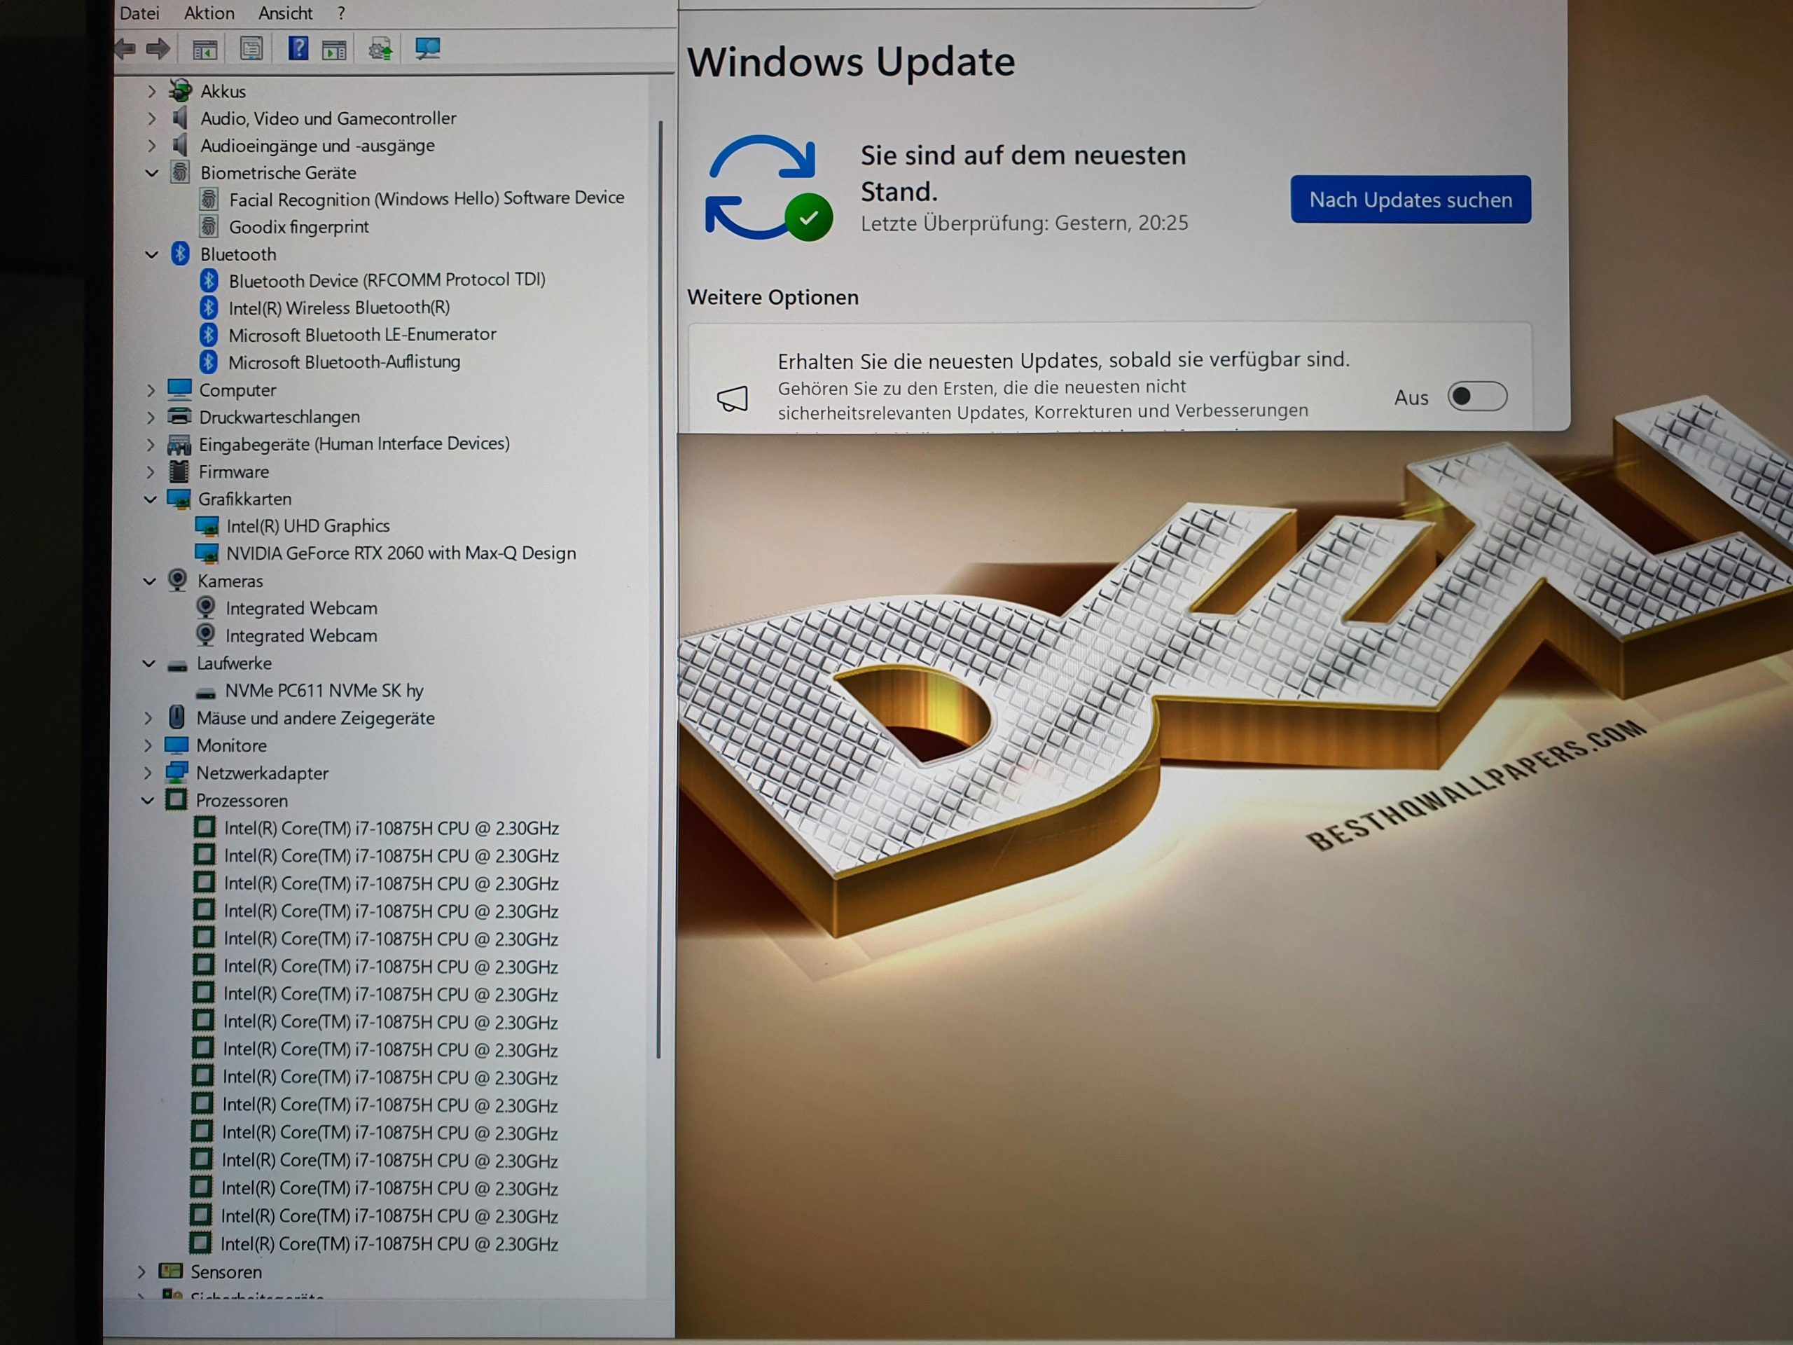Click the show/hide console tree icon
This screenshot has width=1793, height=1345.
click(205, 50)
